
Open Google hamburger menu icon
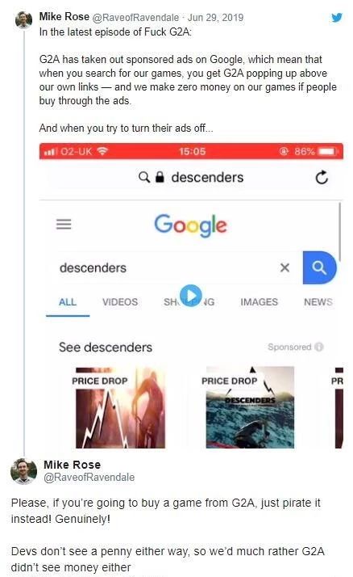coord(64,224)
